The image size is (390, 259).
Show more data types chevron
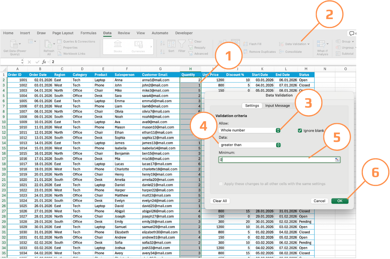[x=151, y=47]
